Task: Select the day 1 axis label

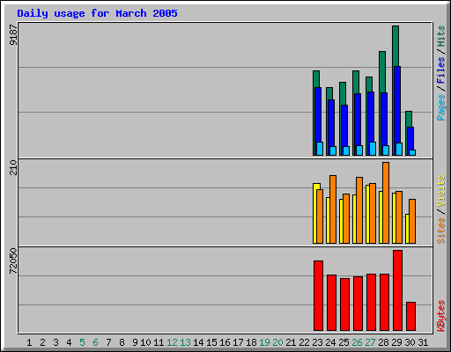Action: (x=29, y=342)
